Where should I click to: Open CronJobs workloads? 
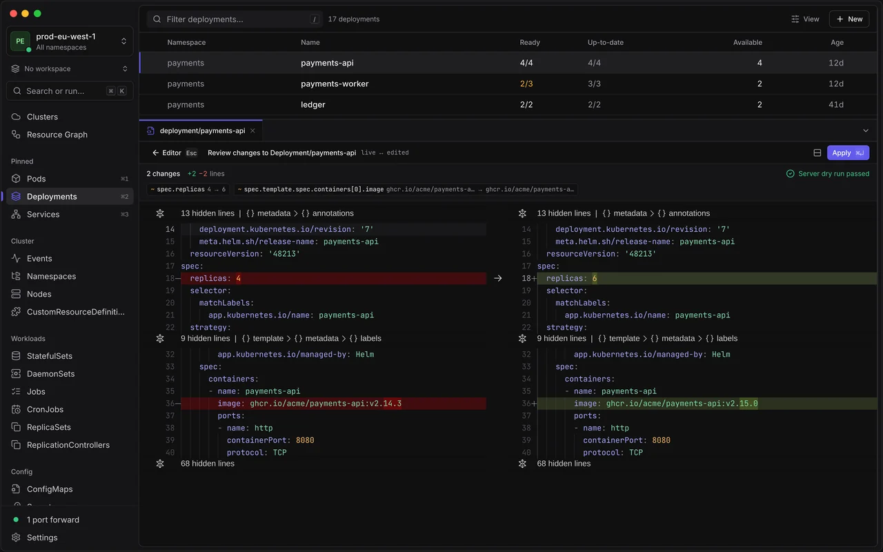click(70, 410)
